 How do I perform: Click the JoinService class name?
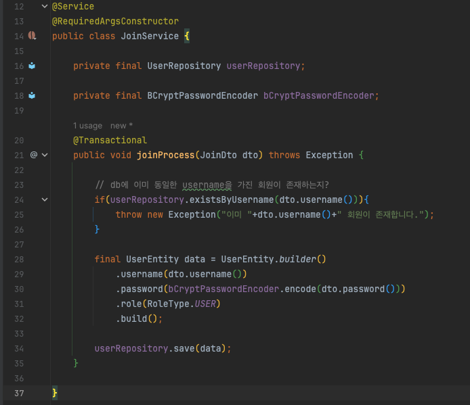point(150,36)
